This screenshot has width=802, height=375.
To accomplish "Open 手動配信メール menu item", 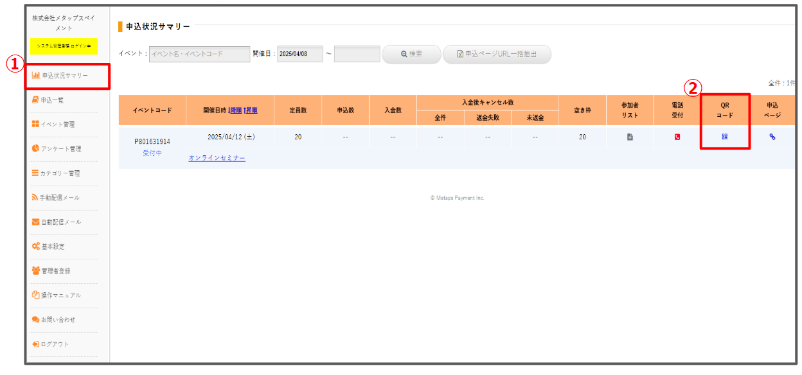I will pyautogui.click(x=60, y=198).
